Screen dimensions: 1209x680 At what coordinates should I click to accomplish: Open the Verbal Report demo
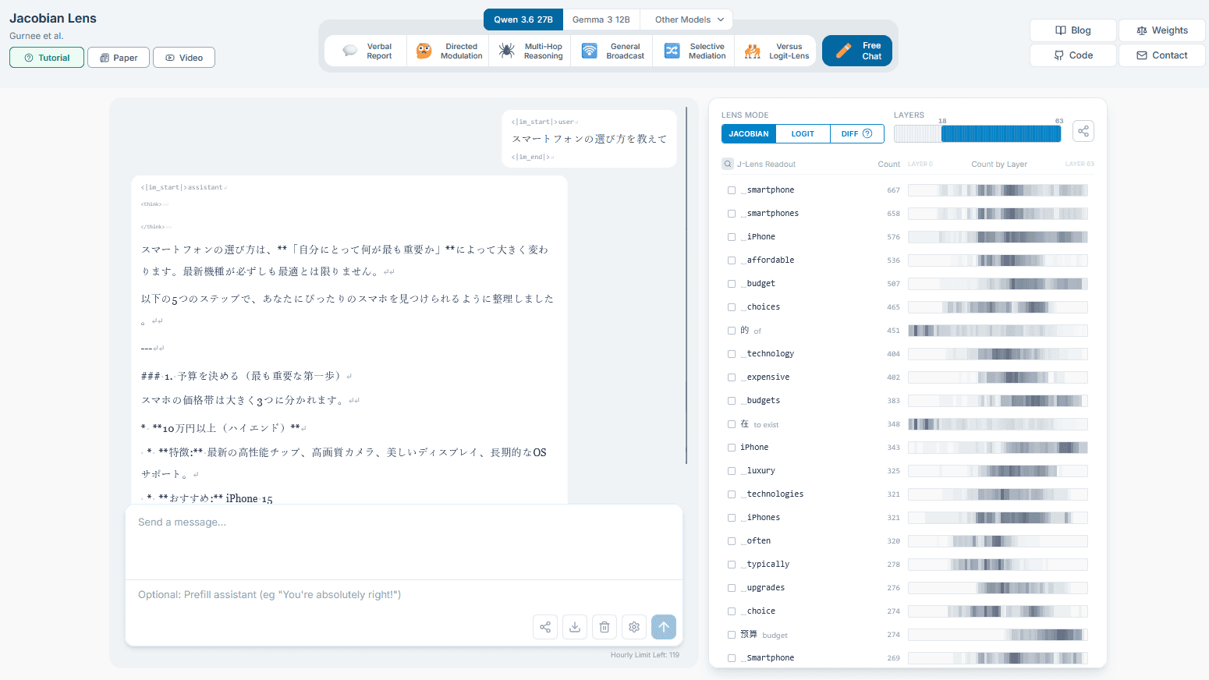367,51
